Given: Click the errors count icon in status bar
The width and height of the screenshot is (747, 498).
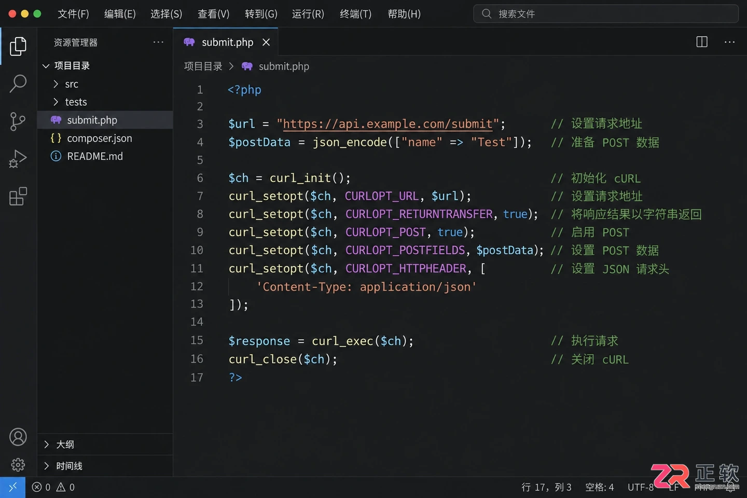Looking at the screenshot, I should coord(37,487).
